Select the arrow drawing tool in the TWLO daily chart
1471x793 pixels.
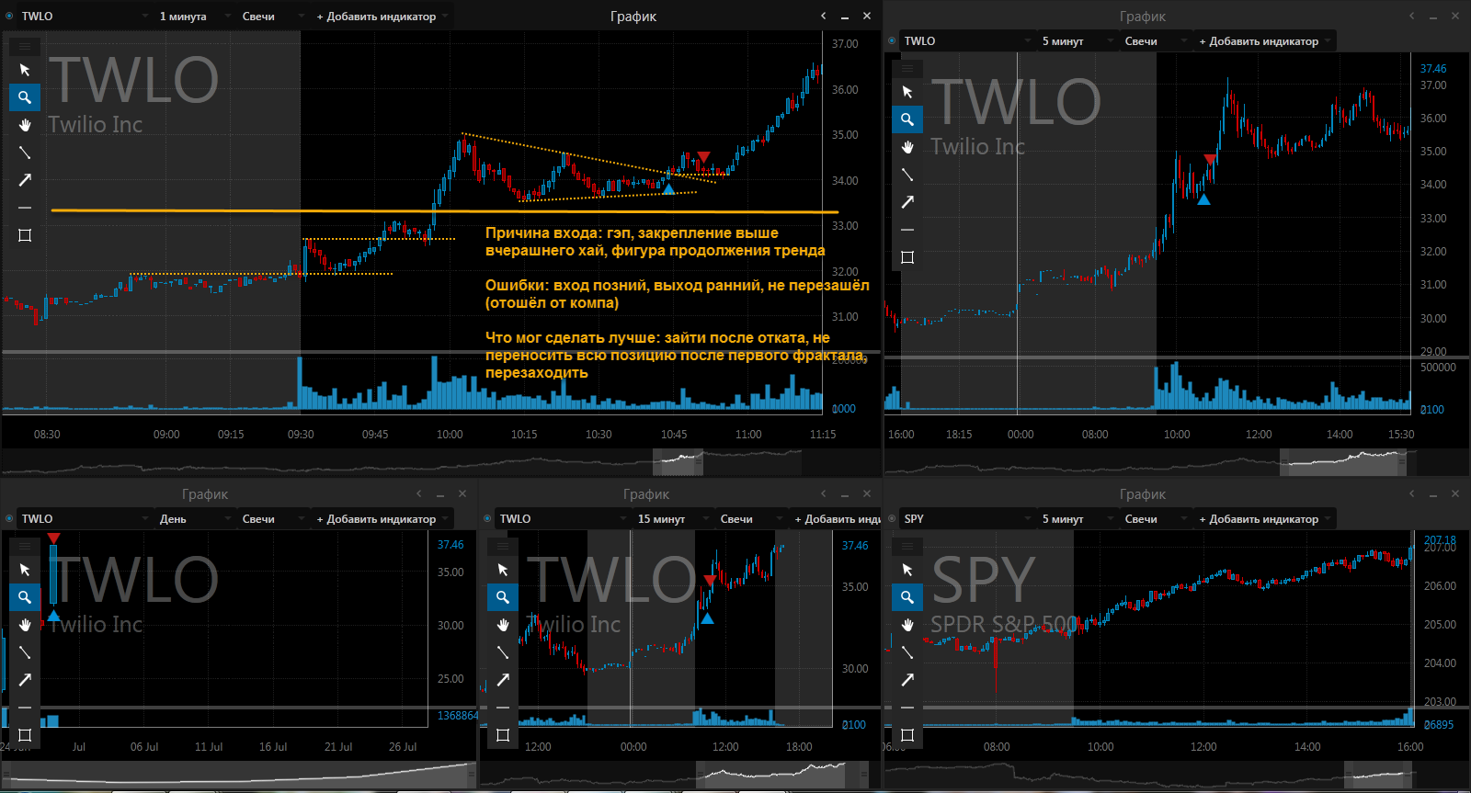[x=25, y=680]
